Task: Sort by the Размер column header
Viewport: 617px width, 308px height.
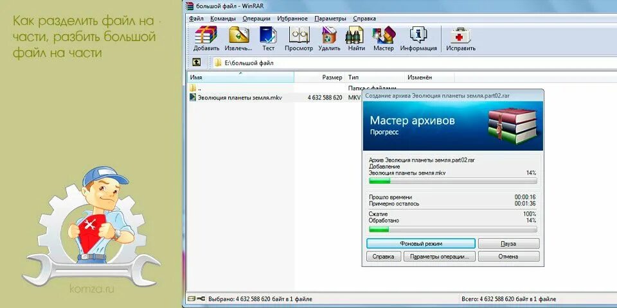Action: tap(319, 78)
